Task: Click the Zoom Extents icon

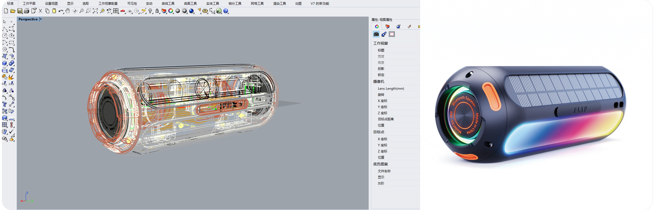Action: [95, 11]
